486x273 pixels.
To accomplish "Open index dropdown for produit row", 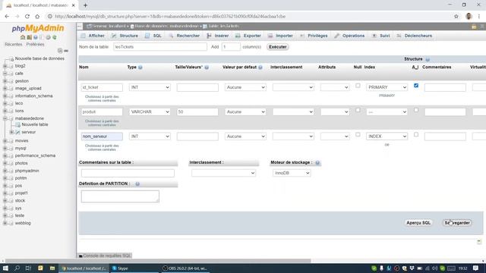I will 387,111.
